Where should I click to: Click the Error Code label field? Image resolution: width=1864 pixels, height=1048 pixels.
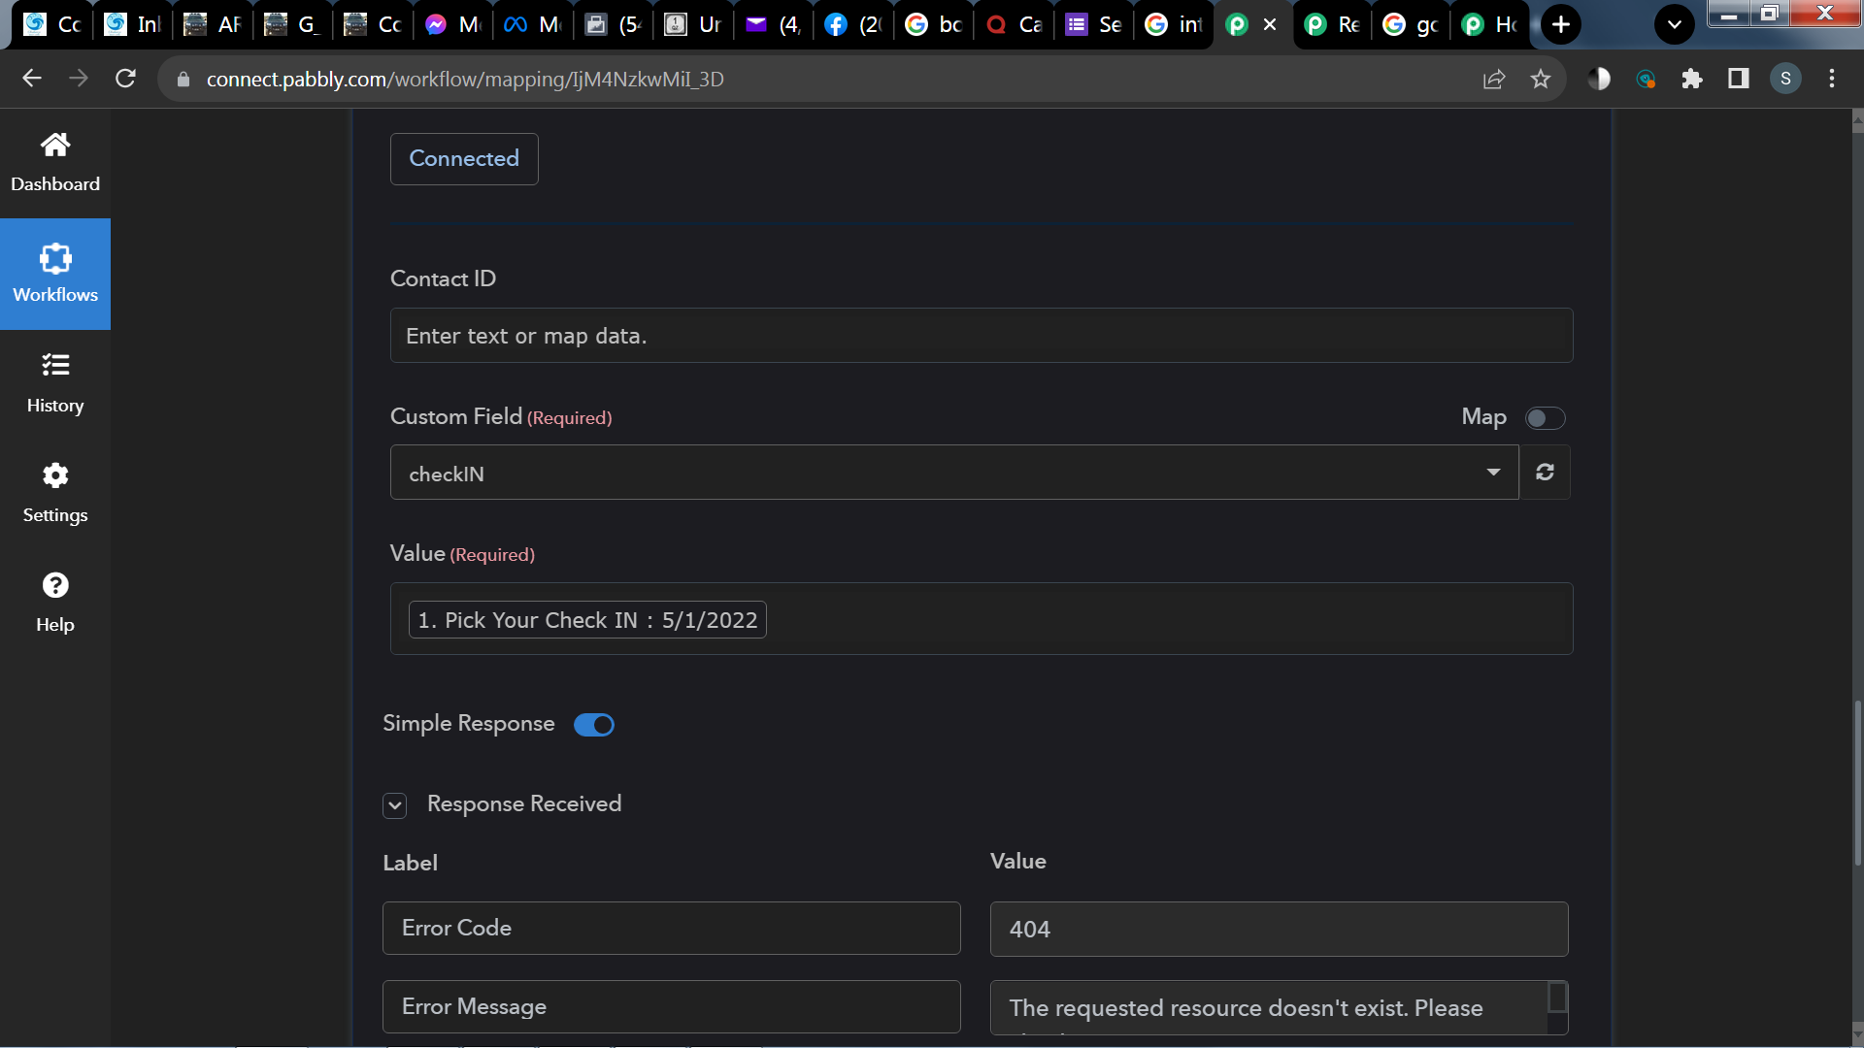[x=672, y=928]
